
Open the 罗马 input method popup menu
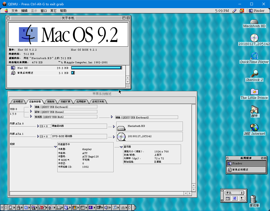pyautogui.click(x=234, y=193)
